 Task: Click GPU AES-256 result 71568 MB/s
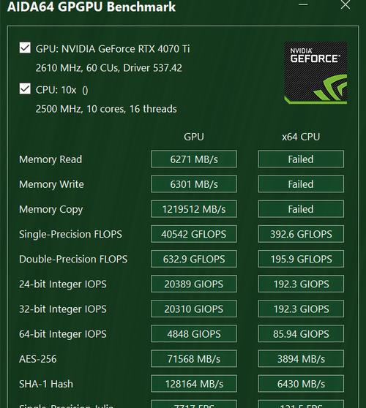194,359
